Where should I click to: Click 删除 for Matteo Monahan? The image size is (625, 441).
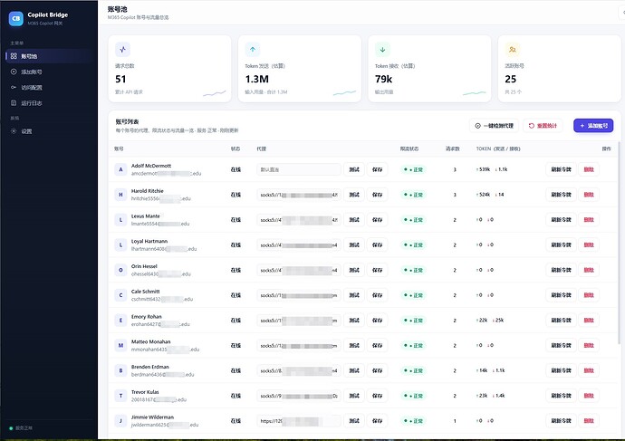(x=589, y=345)
